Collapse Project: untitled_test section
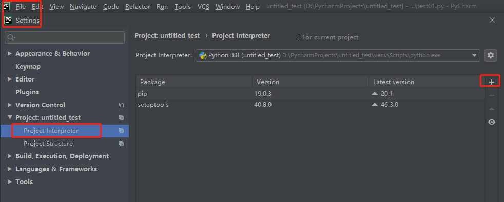Image resolution: width=504 pixels, height=202 pixels. pyautogui.click(x=10, y=117)
